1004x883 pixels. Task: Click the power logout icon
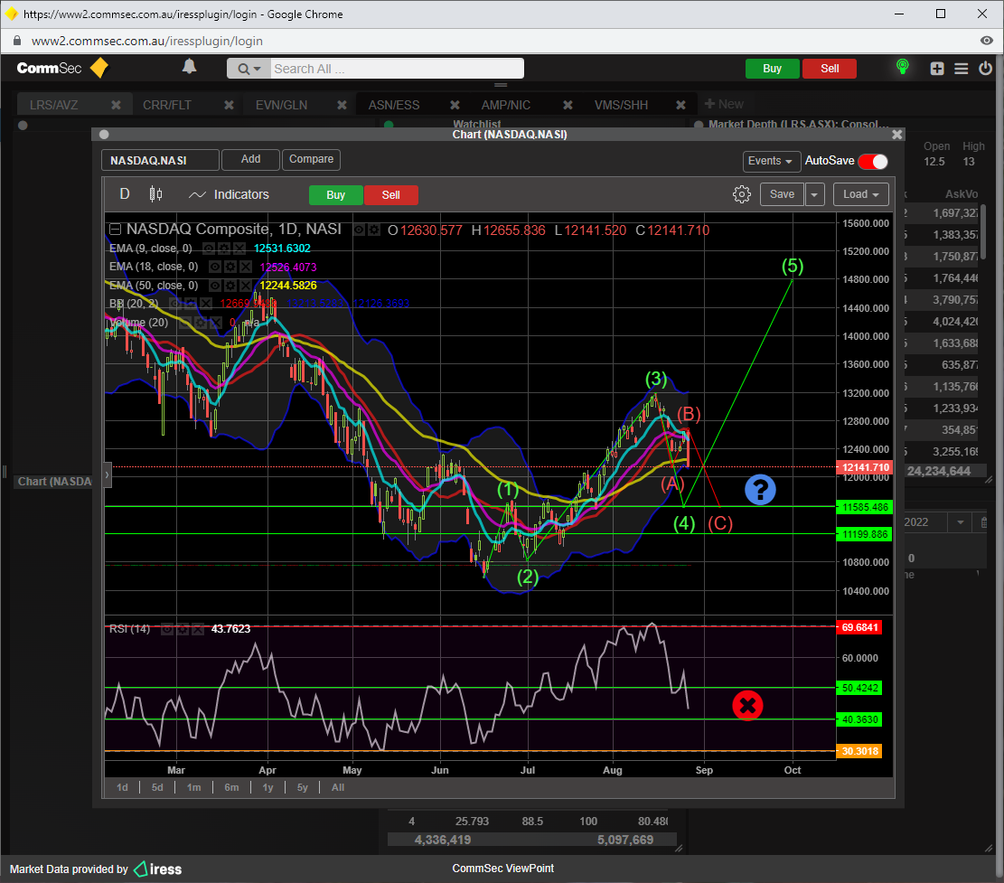(x=985, y=69)
